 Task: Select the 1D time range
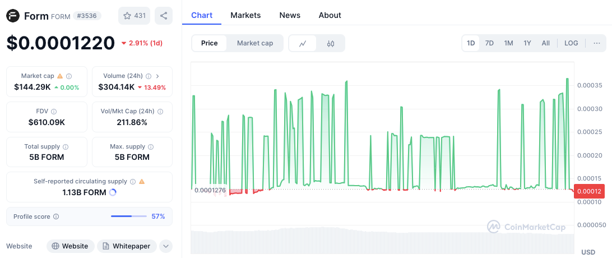[x=471, y=43]
